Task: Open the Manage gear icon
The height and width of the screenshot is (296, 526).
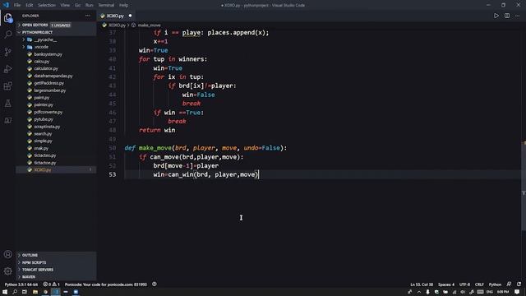Action: point(8,271)
